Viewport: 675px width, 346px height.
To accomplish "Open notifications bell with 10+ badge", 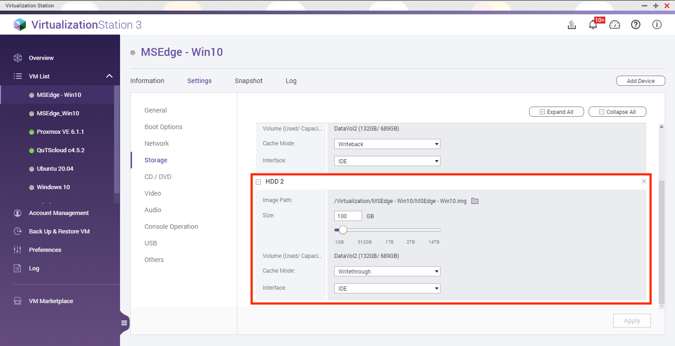I will (x=593, y=25).
